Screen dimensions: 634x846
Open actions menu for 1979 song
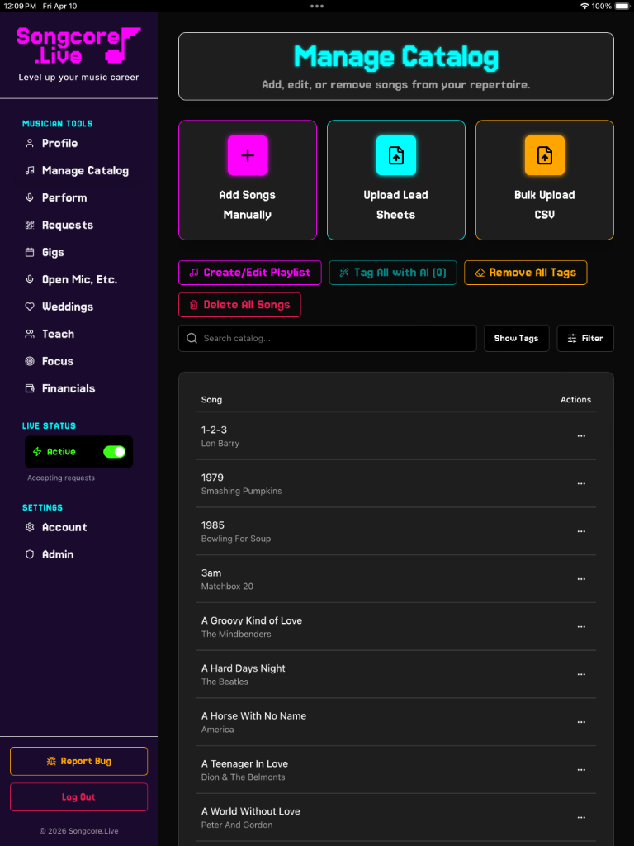pos(581,483)
